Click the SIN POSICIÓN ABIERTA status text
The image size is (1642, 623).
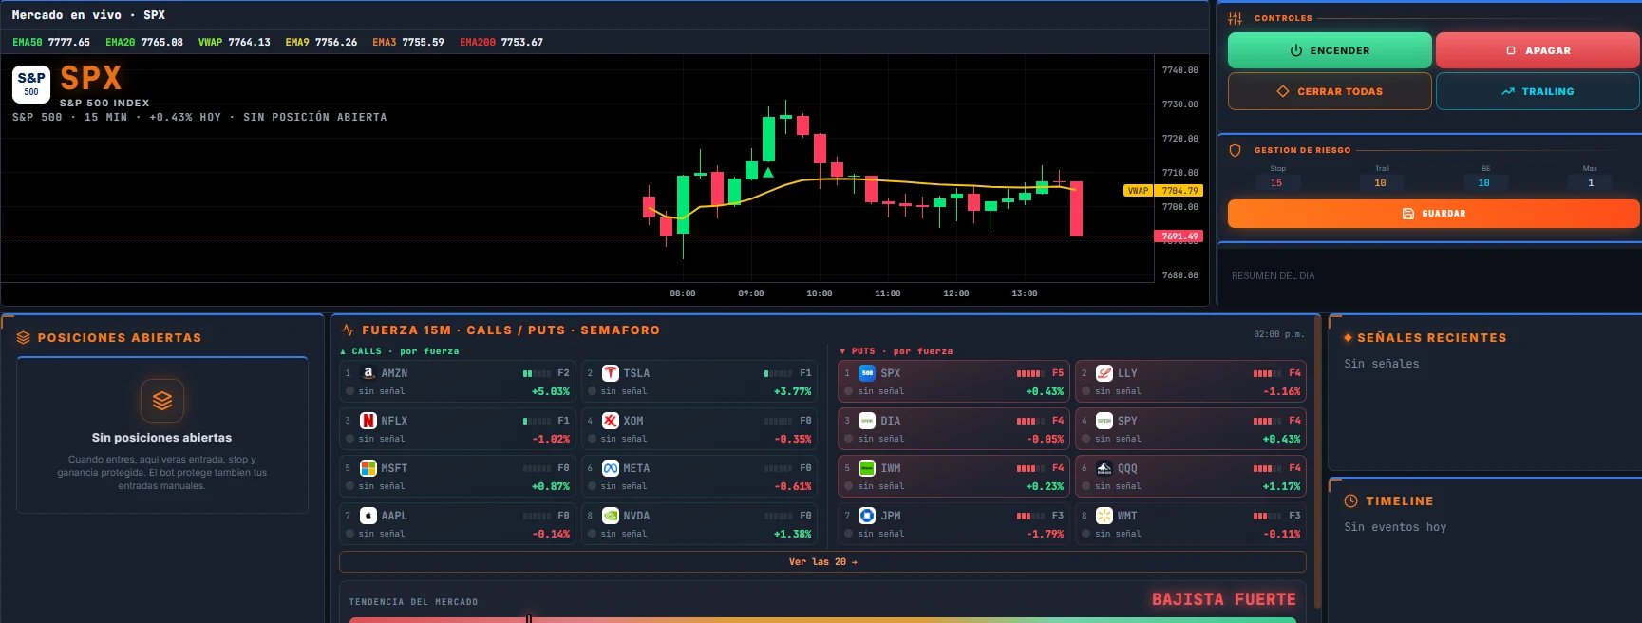[315, 117]
